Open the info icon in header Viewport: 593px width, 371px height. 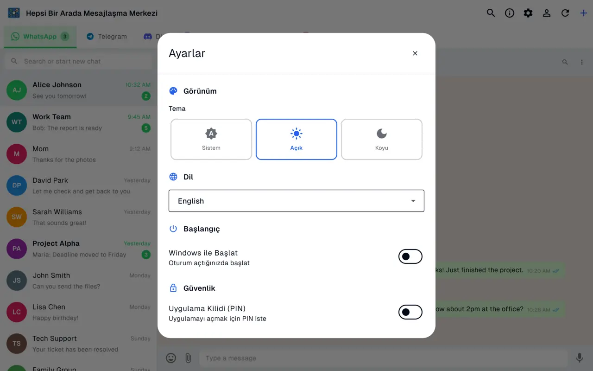point(510,13)
